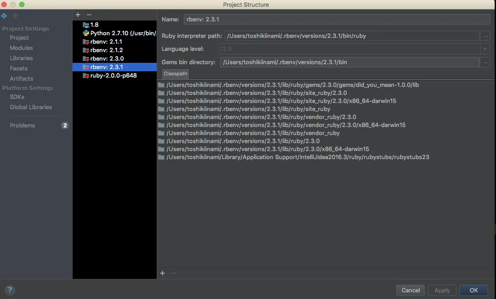
Task: Click the Name input field
Action: click(337, 19)
